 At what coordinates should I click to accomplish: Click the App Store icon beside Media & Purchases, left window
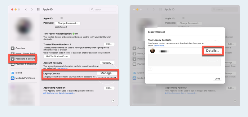coord(13,78)
